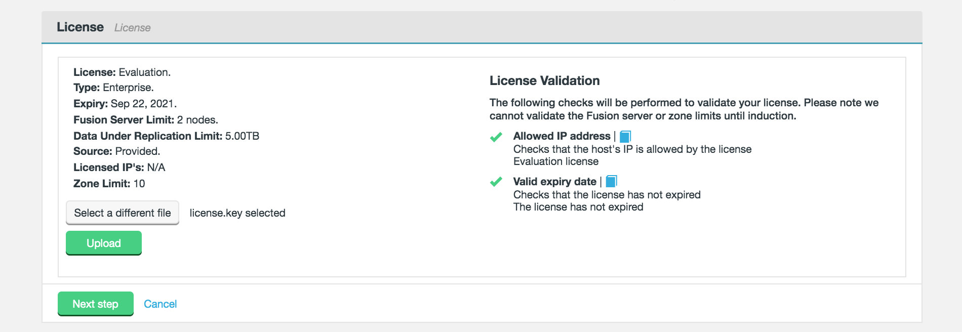962x332 pixels.
Task: Click the Zone Limit value text
Action: 140,184
